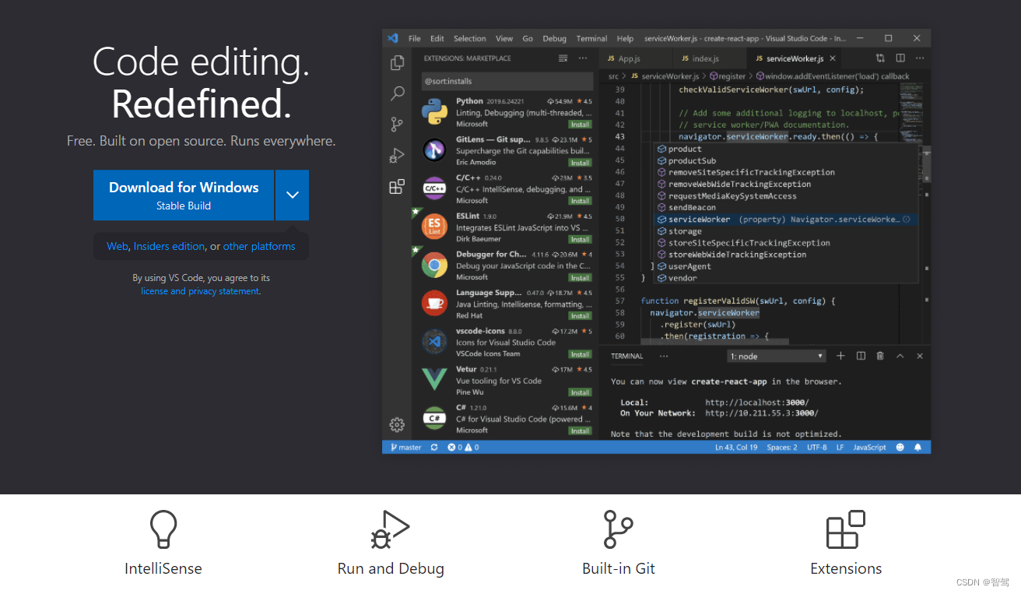Open the Debug view in activity bar
Viewport: 1021px width, 594px height.
(397, 156)
